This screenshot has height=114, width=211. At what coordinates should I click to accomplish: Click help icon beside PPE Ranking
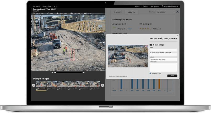point(150,24)
